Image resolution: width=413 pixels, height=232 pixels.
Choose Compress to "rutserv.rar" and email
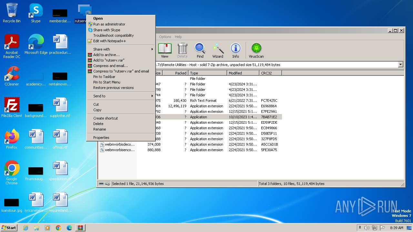[121, 71]
